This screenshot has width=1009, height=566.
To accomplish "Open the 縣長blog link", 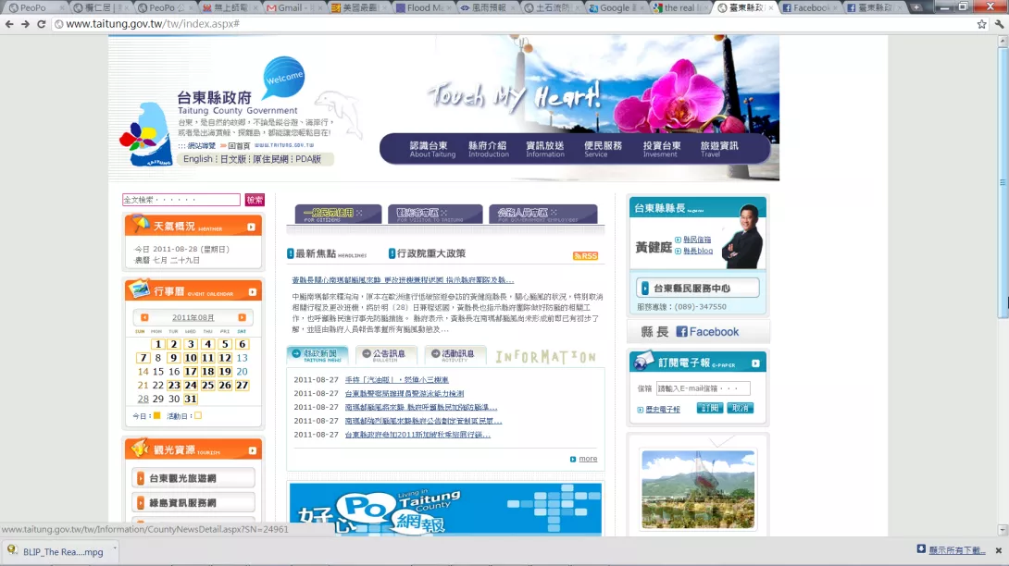I will point(698,251).
